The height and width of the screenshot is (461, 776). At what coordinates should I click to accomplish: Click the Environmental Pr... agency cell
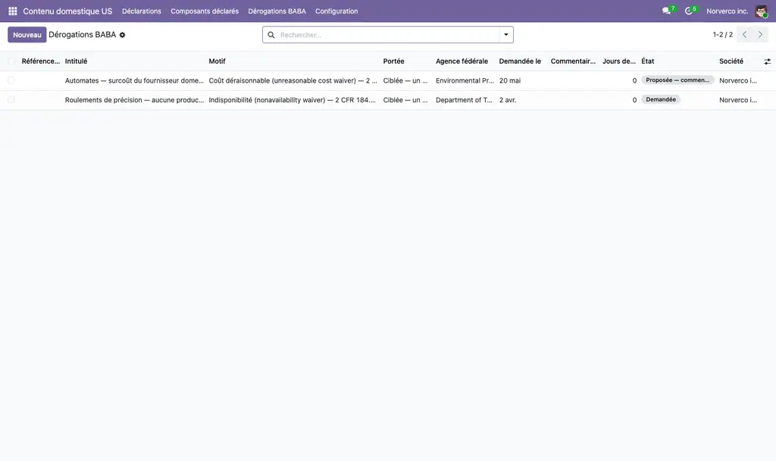coord(465,80)
